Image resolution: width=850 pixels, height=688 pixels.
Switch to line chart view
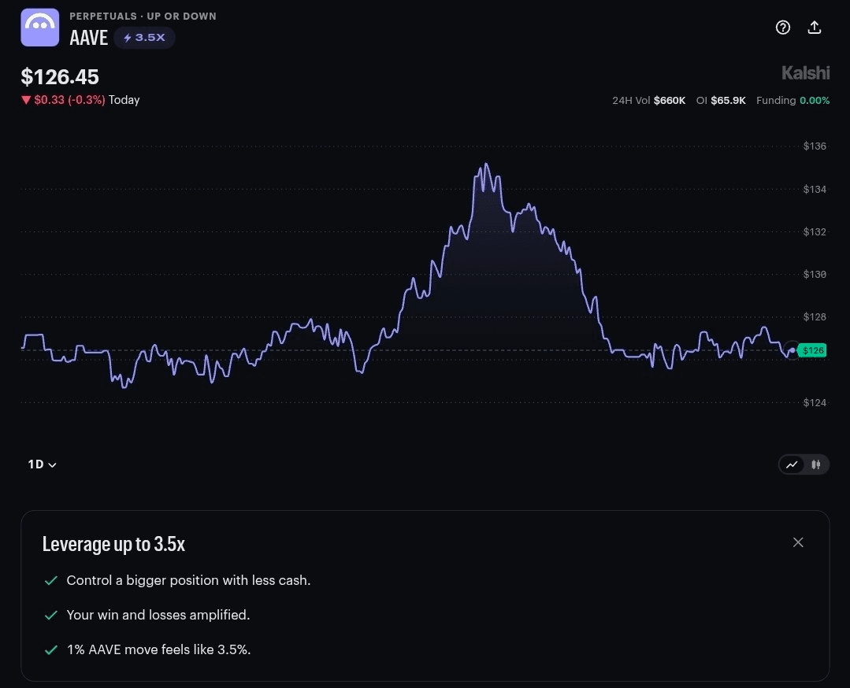(x=792, y=464)
